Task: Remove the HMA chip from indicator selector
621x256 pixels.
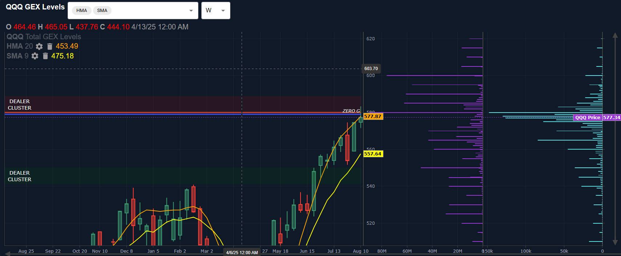Action: click(x=82, y=11)
